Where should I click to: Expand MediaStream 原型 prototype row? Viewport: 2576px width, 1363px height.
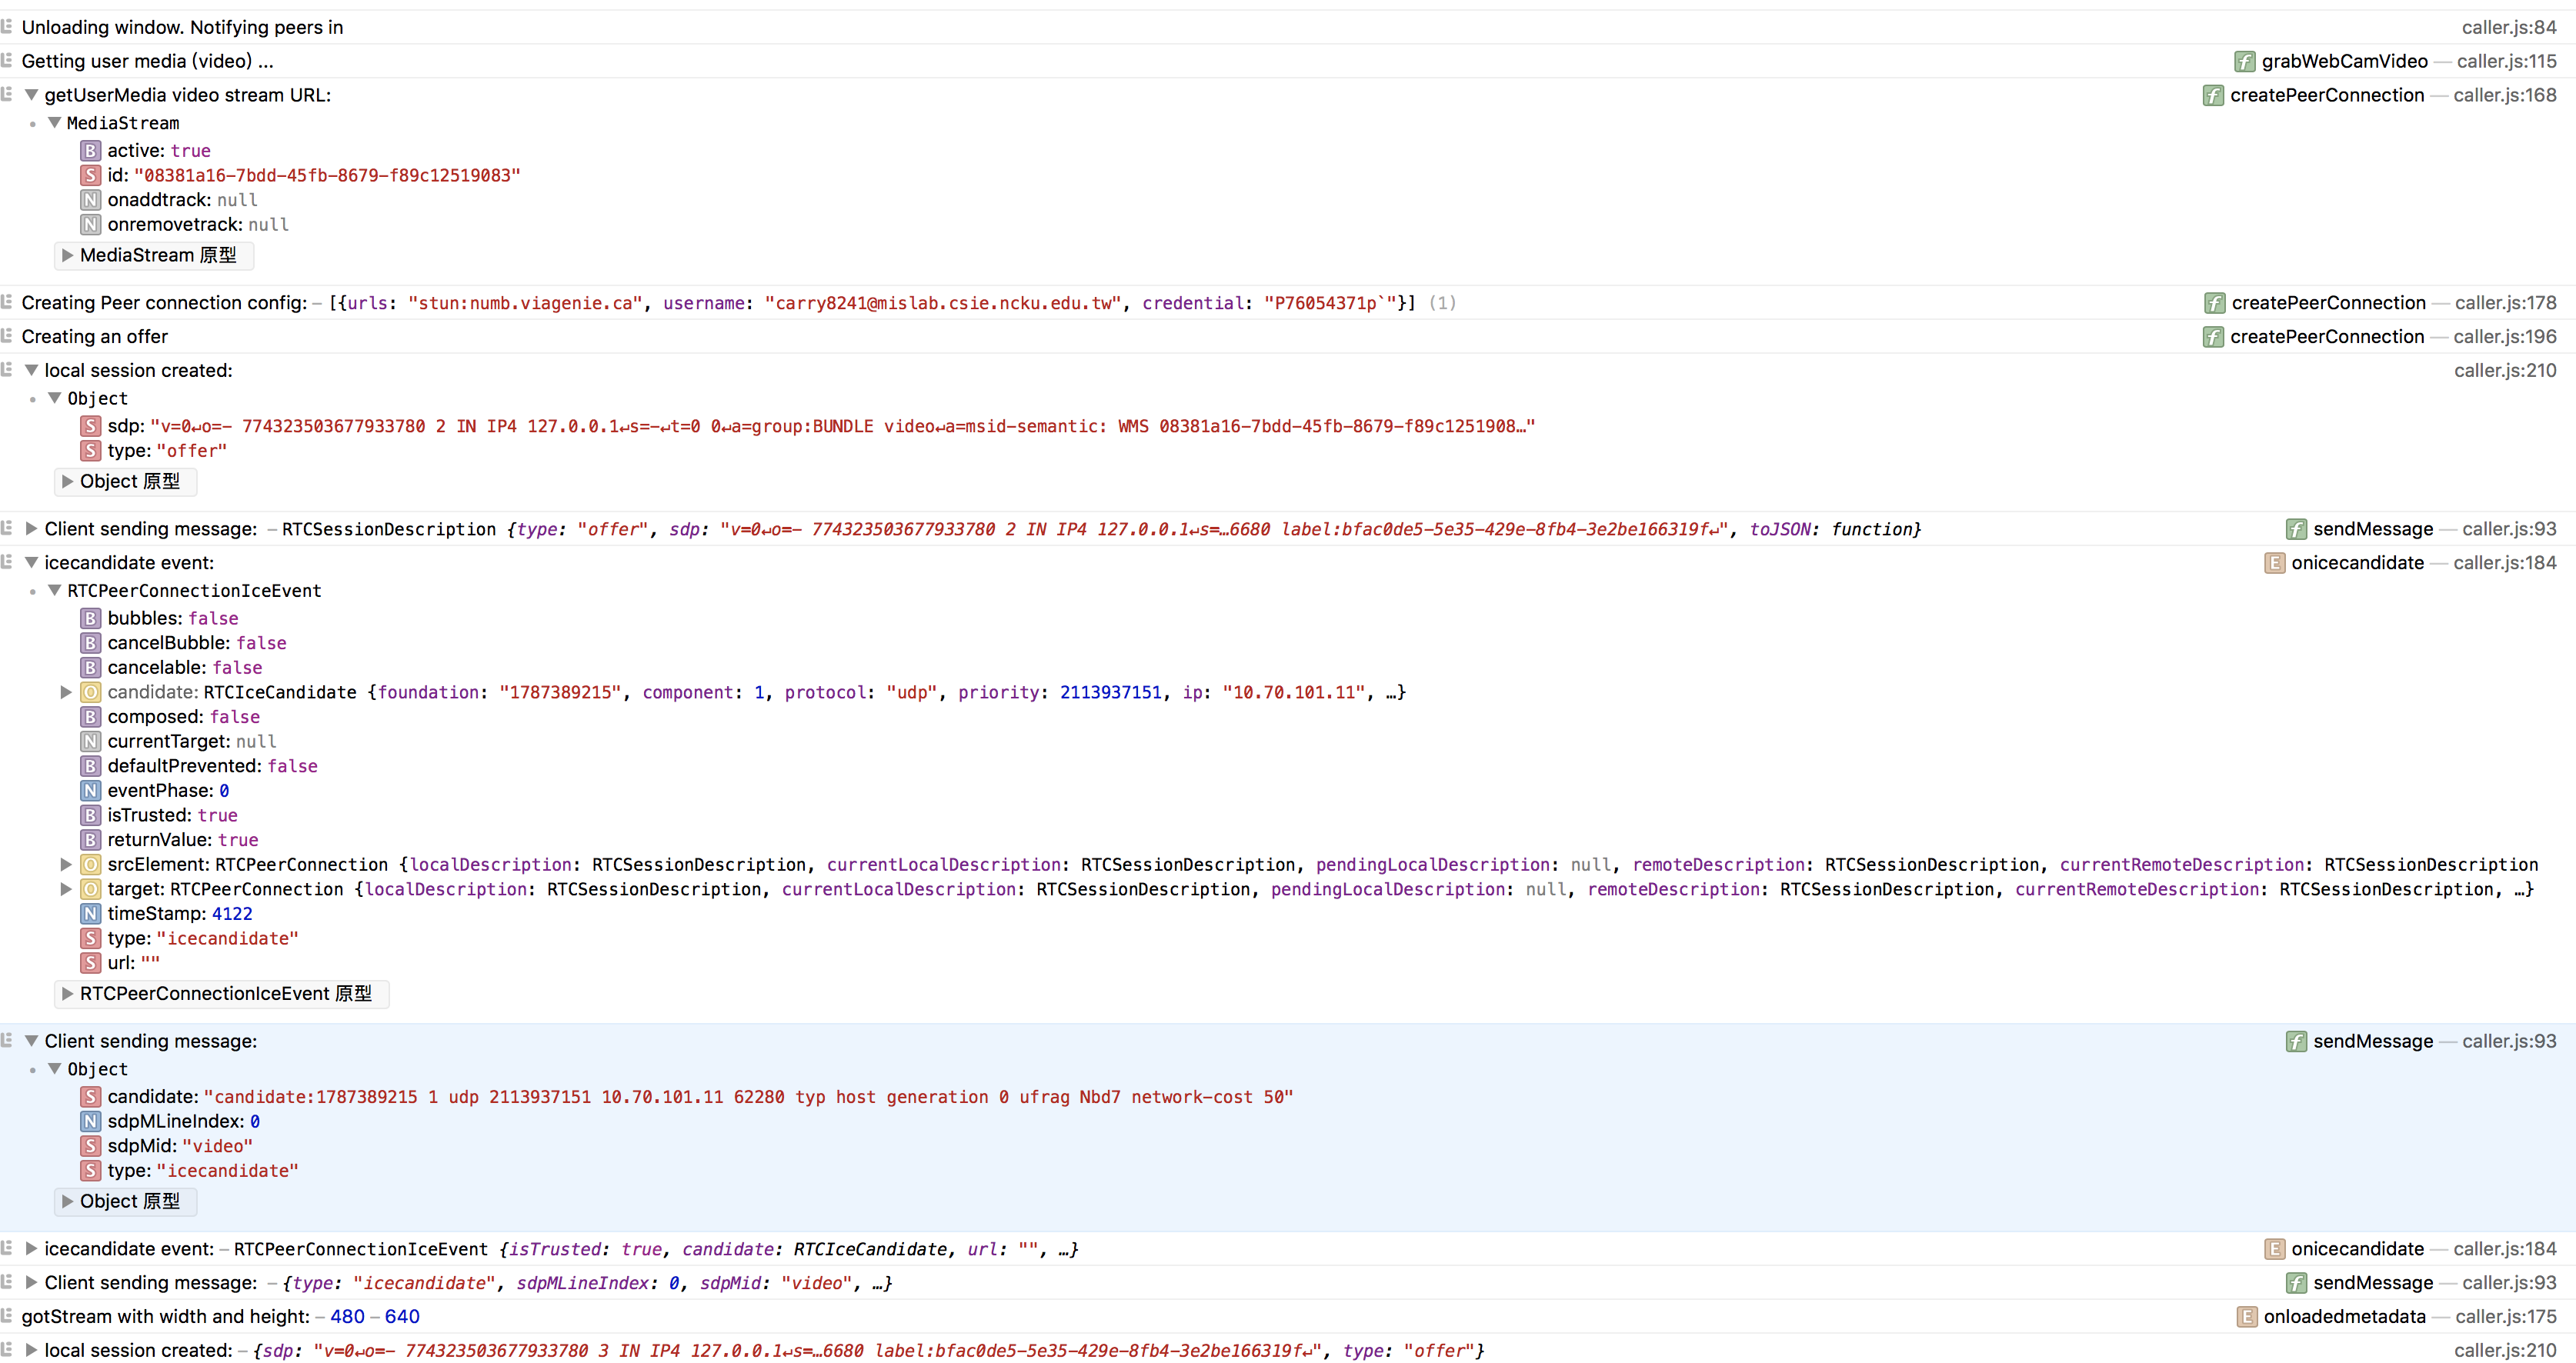click(x=67, y=256)
